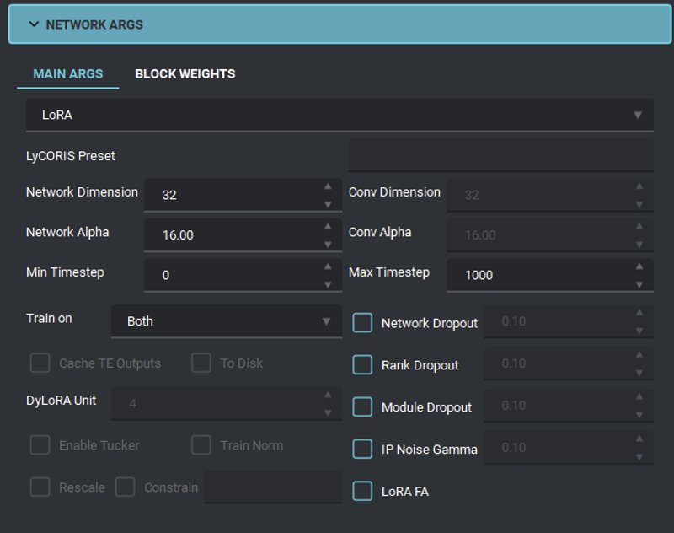Select the Main Args tab
Screen dimensions: 674x533
pos(68,74)
